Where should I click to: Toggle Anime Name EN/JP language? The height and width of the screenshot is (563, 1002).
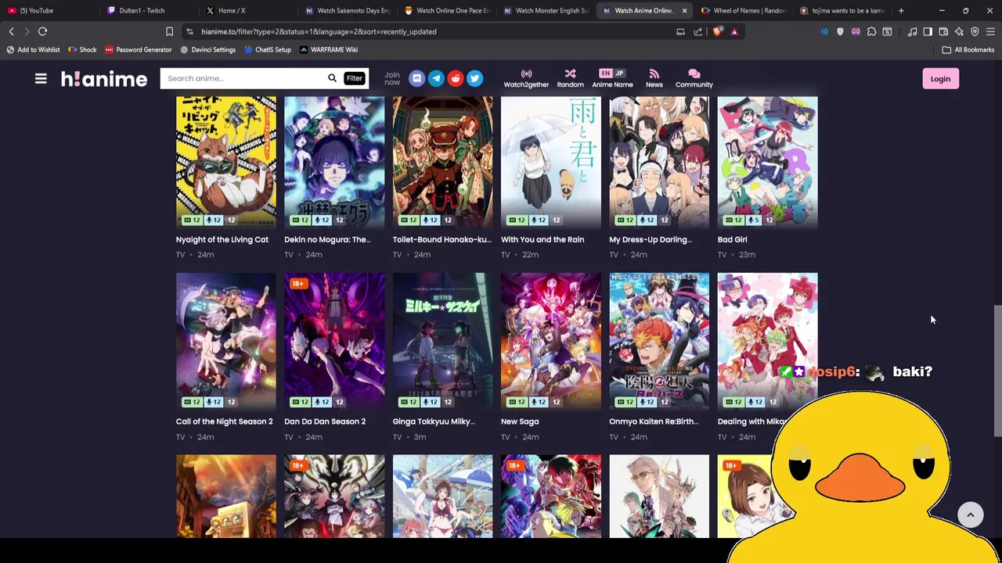point(612,78)
